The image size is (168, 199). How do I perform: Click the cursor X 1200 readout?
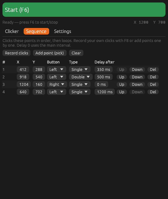pyautogui.click(x=141, y=22)
